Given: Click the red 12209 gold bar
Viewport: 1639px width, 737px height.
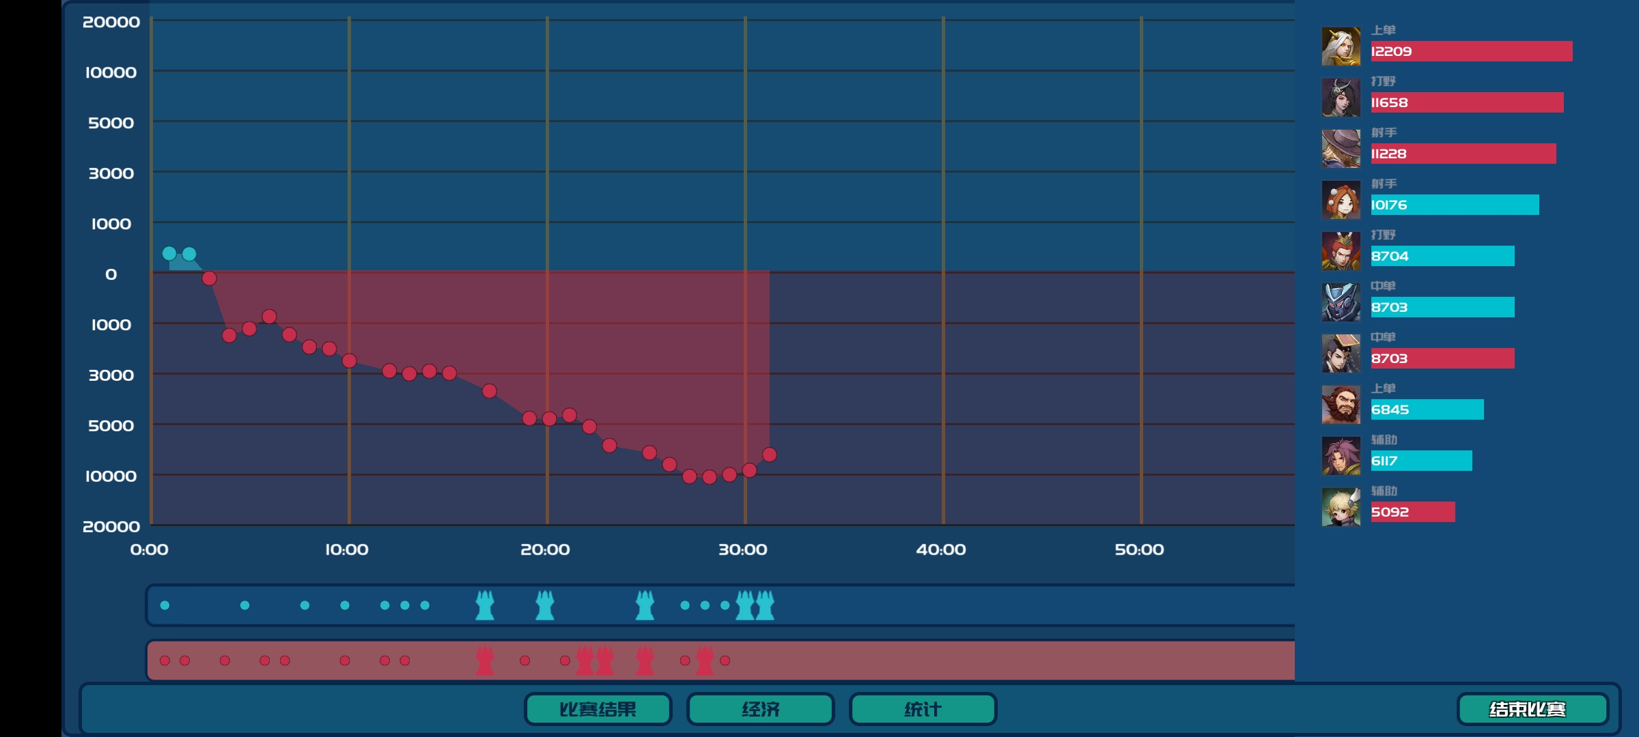Looking at the screenshot, I should (x=1472, y=51).
